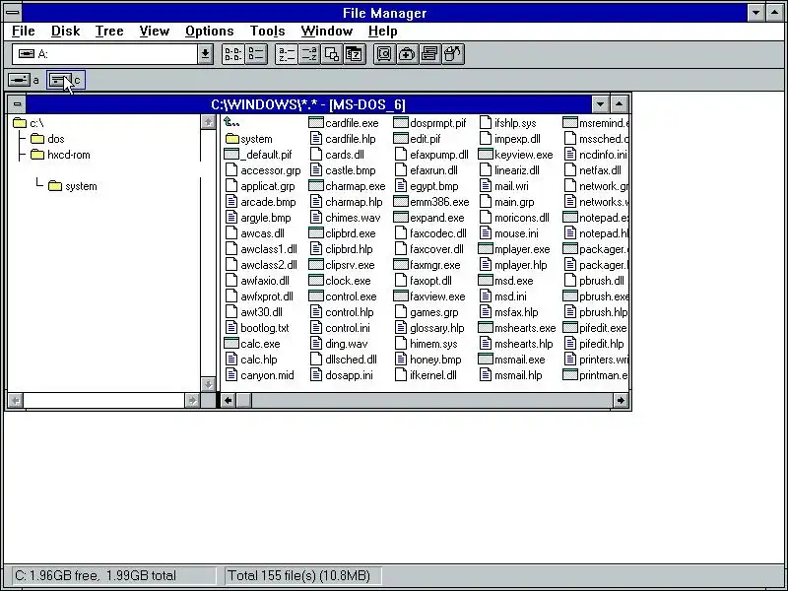Viewport: 788px width, 591px height.
Task: Open the Disk menu
Action: [x=65, y=31]
